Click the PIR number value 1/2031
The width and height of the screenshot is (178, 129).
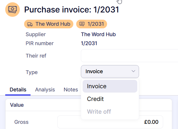(x=89, y=43)
